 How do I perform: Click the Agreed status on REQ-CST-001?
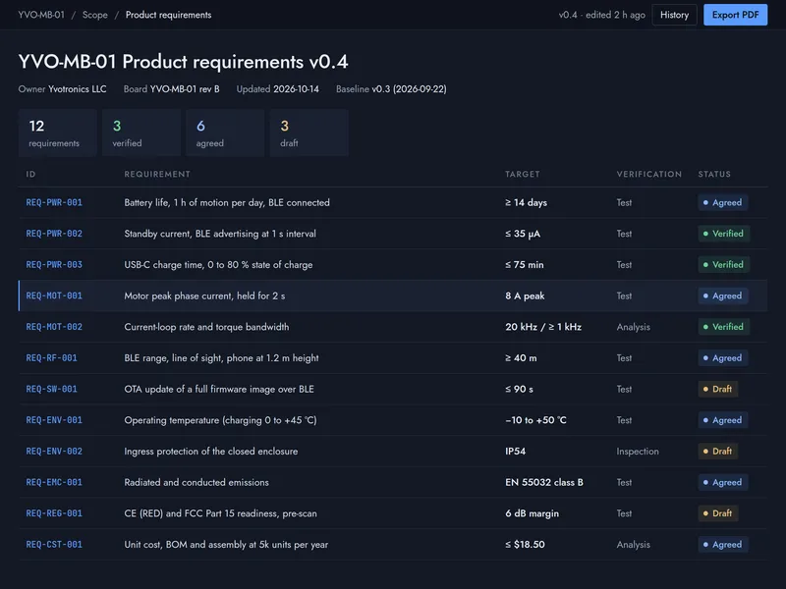[723, 545]
